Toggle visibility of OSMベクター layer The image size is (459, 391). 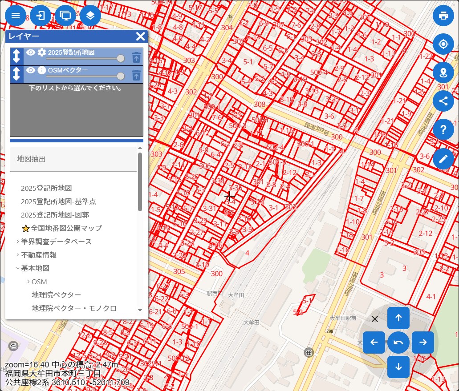click(x=30, y=70)
